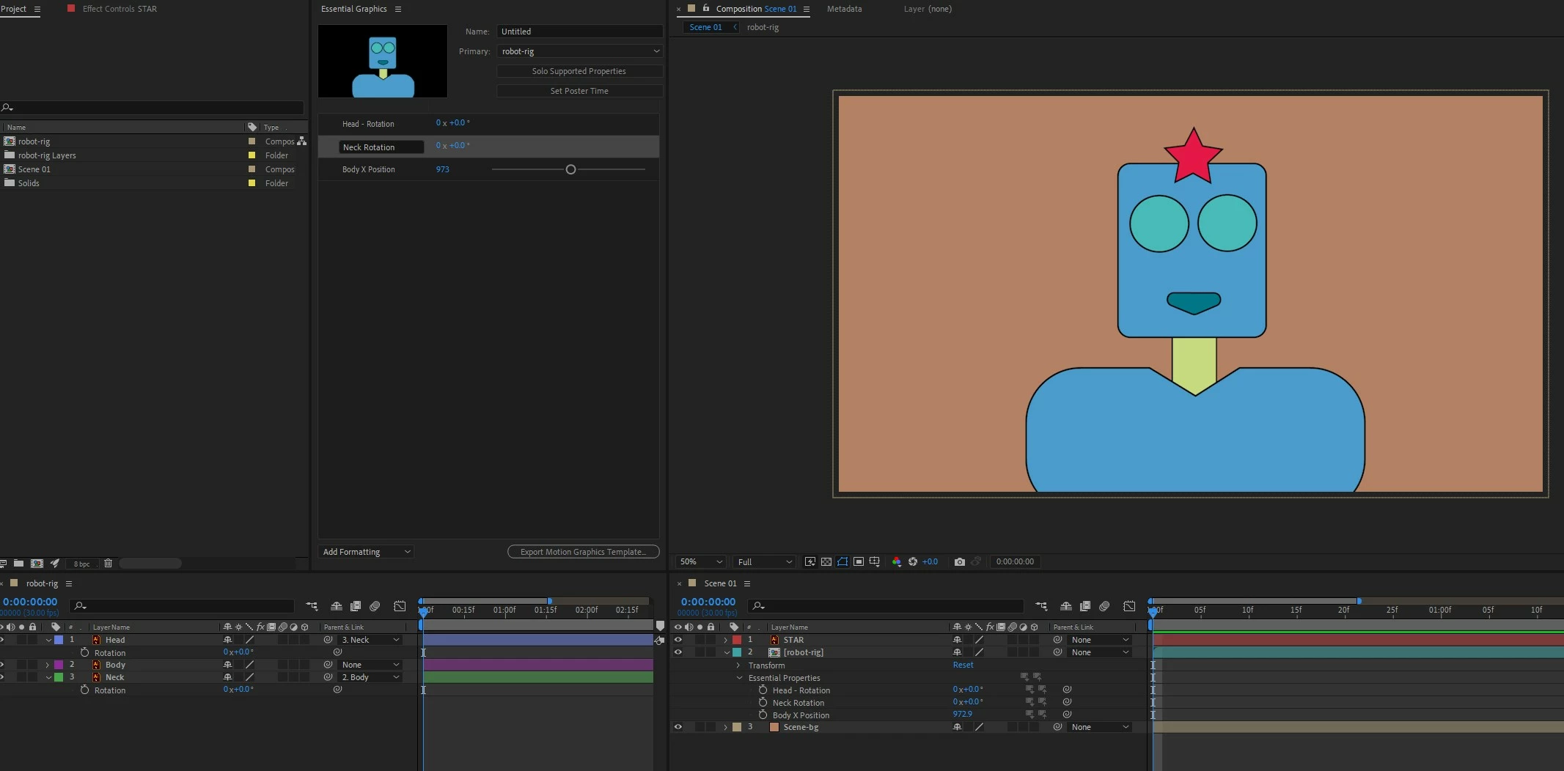
Task: Hide the Scene-bg layer
Action: (678, 727)
